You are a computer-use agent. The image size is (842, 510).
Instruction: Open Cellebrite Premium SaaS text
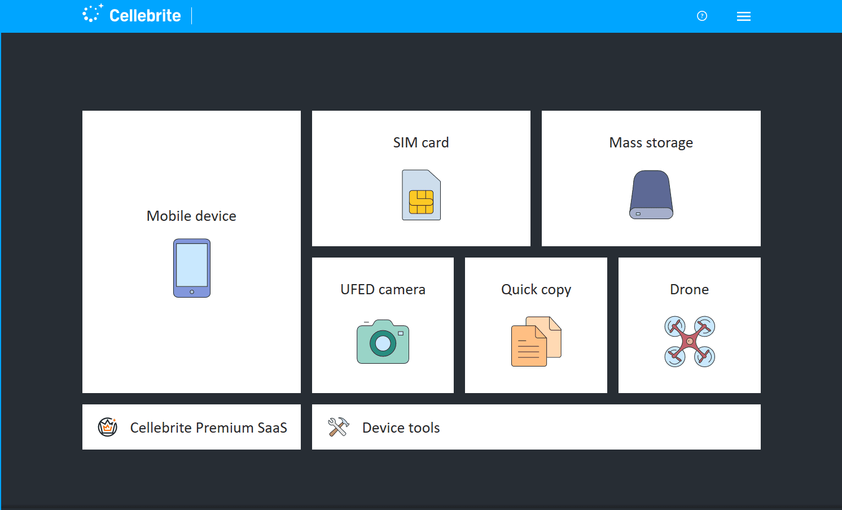point(208,428)
